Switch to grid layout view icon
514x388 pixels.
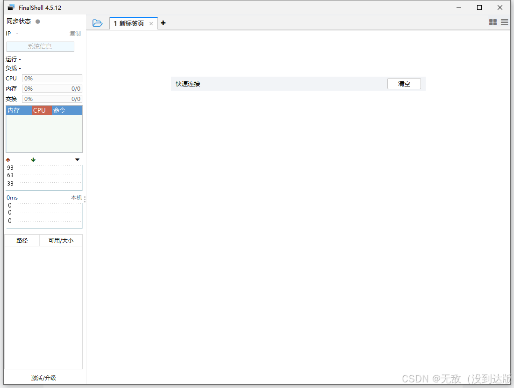[493, 22]
